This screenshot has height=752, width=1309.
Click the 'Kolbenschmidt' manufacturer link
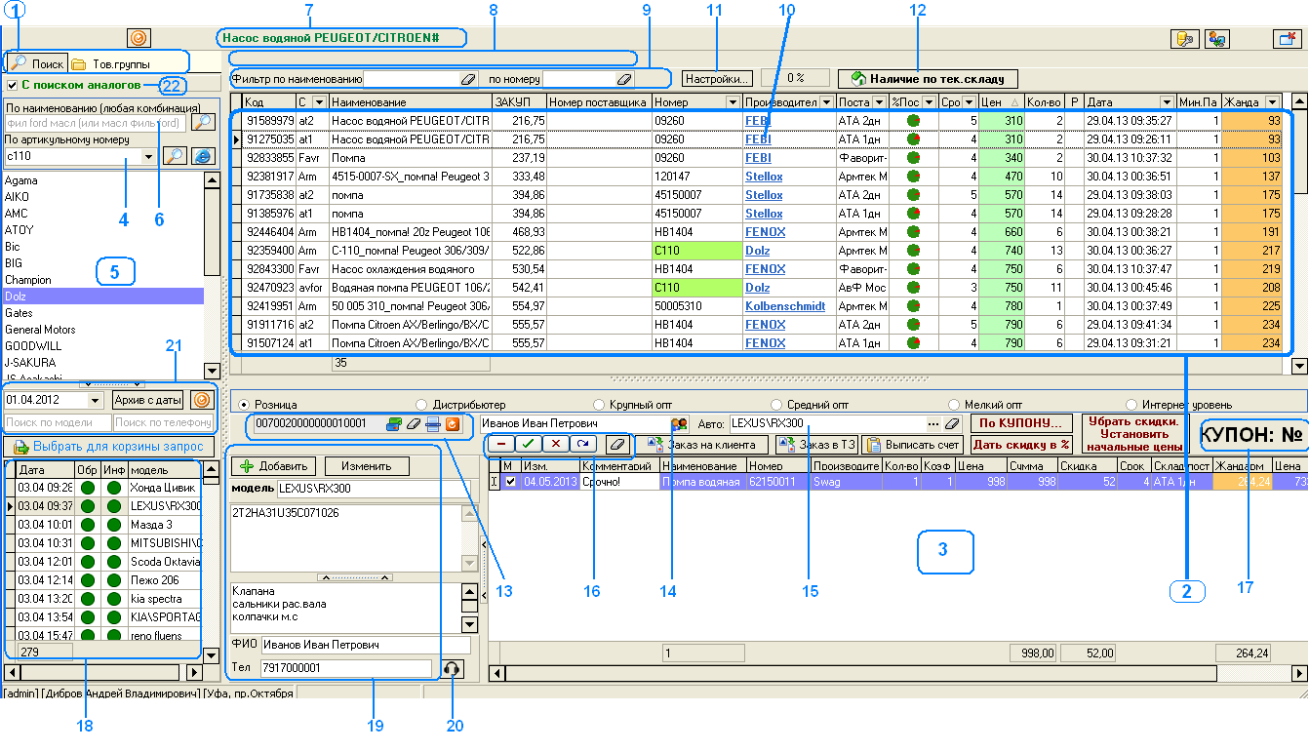tap(785, 306)
